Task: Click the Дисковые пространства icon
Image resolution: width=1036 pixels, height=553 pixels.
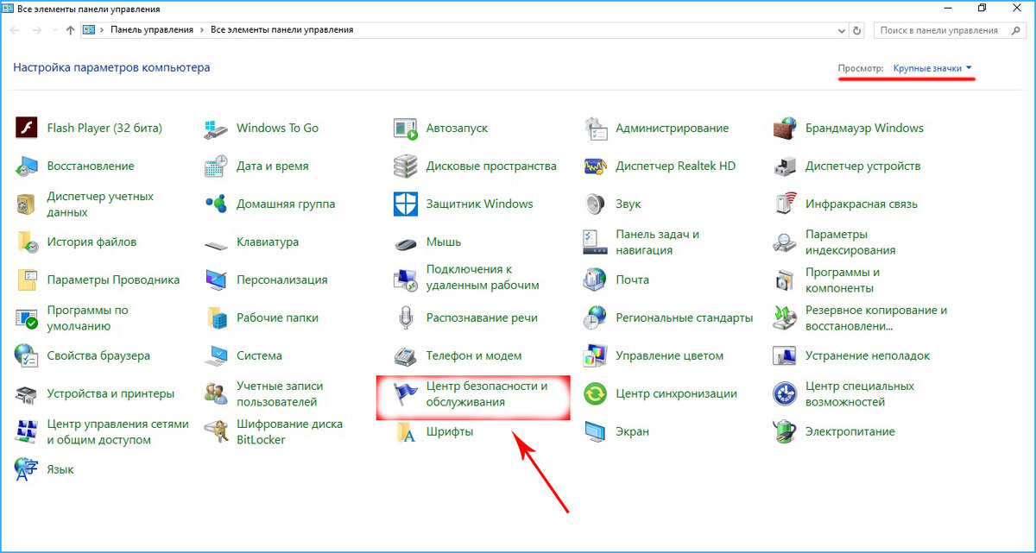Action: point(406,166)
